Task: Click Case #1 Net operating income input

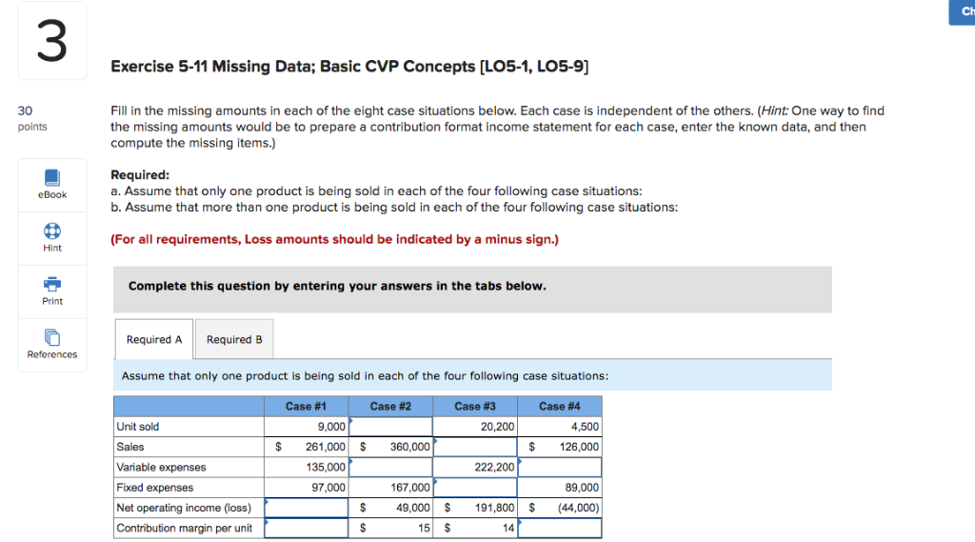Action: pos(307,508)
